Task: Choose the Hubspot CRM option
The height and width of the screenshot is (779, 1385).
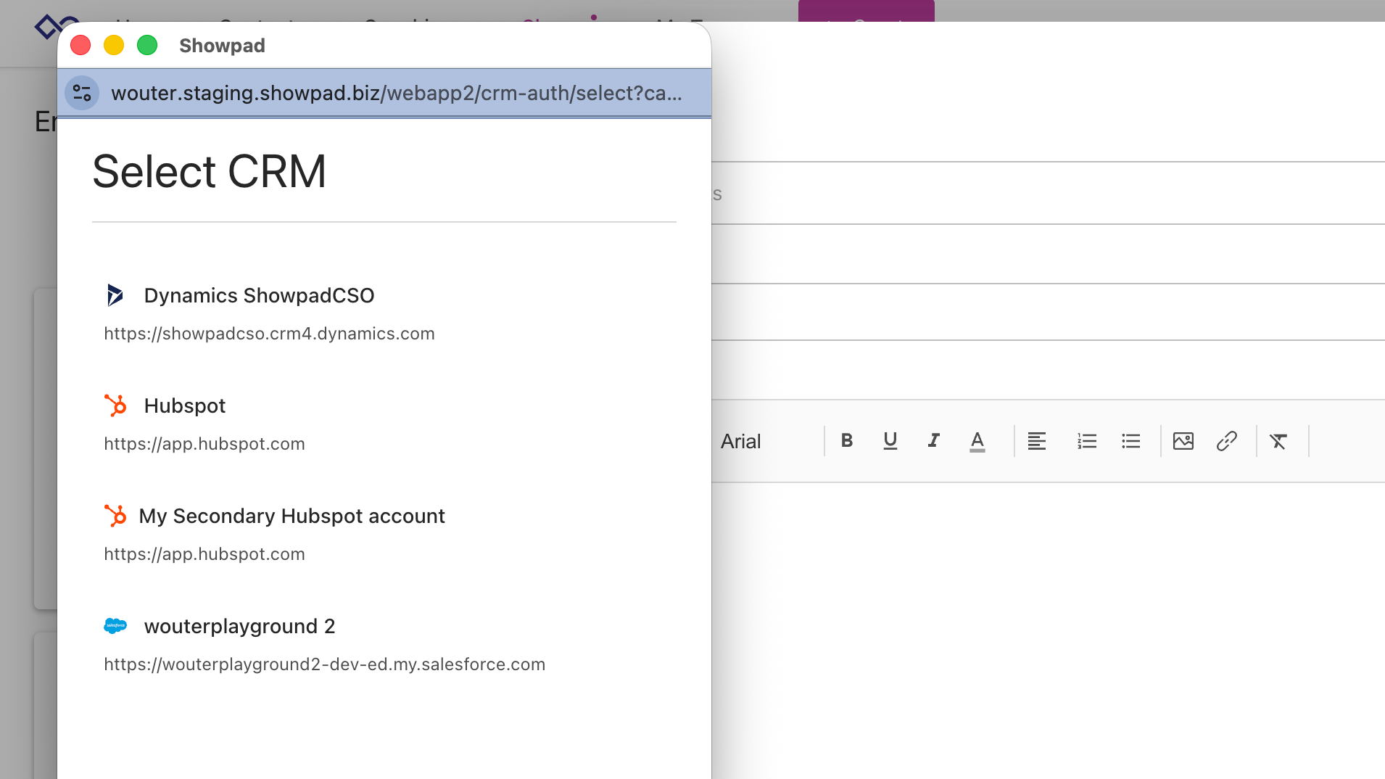Action: pos(185,406)
